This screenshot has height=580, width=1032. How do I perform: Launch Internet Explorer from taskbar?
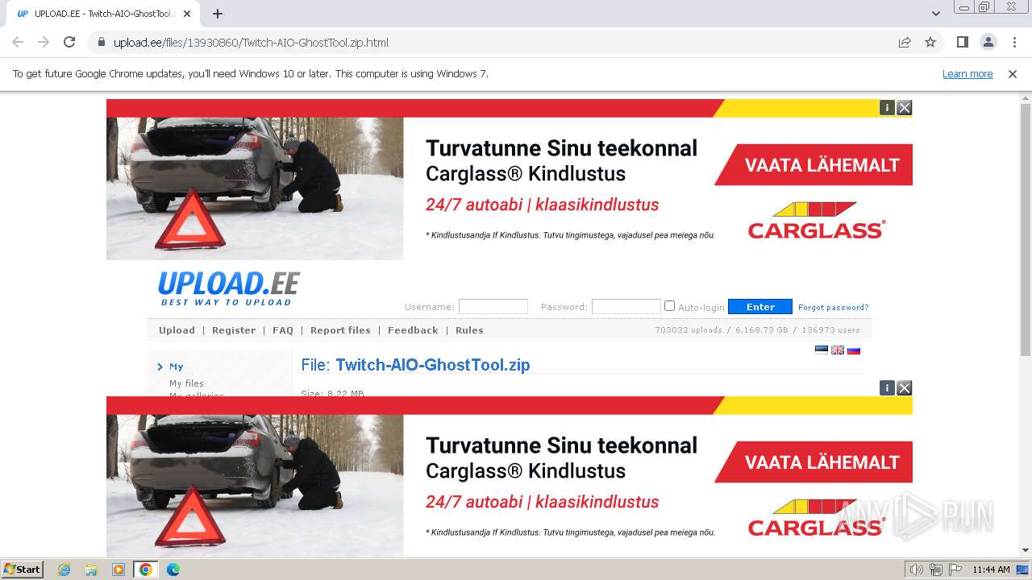point(64,570)
